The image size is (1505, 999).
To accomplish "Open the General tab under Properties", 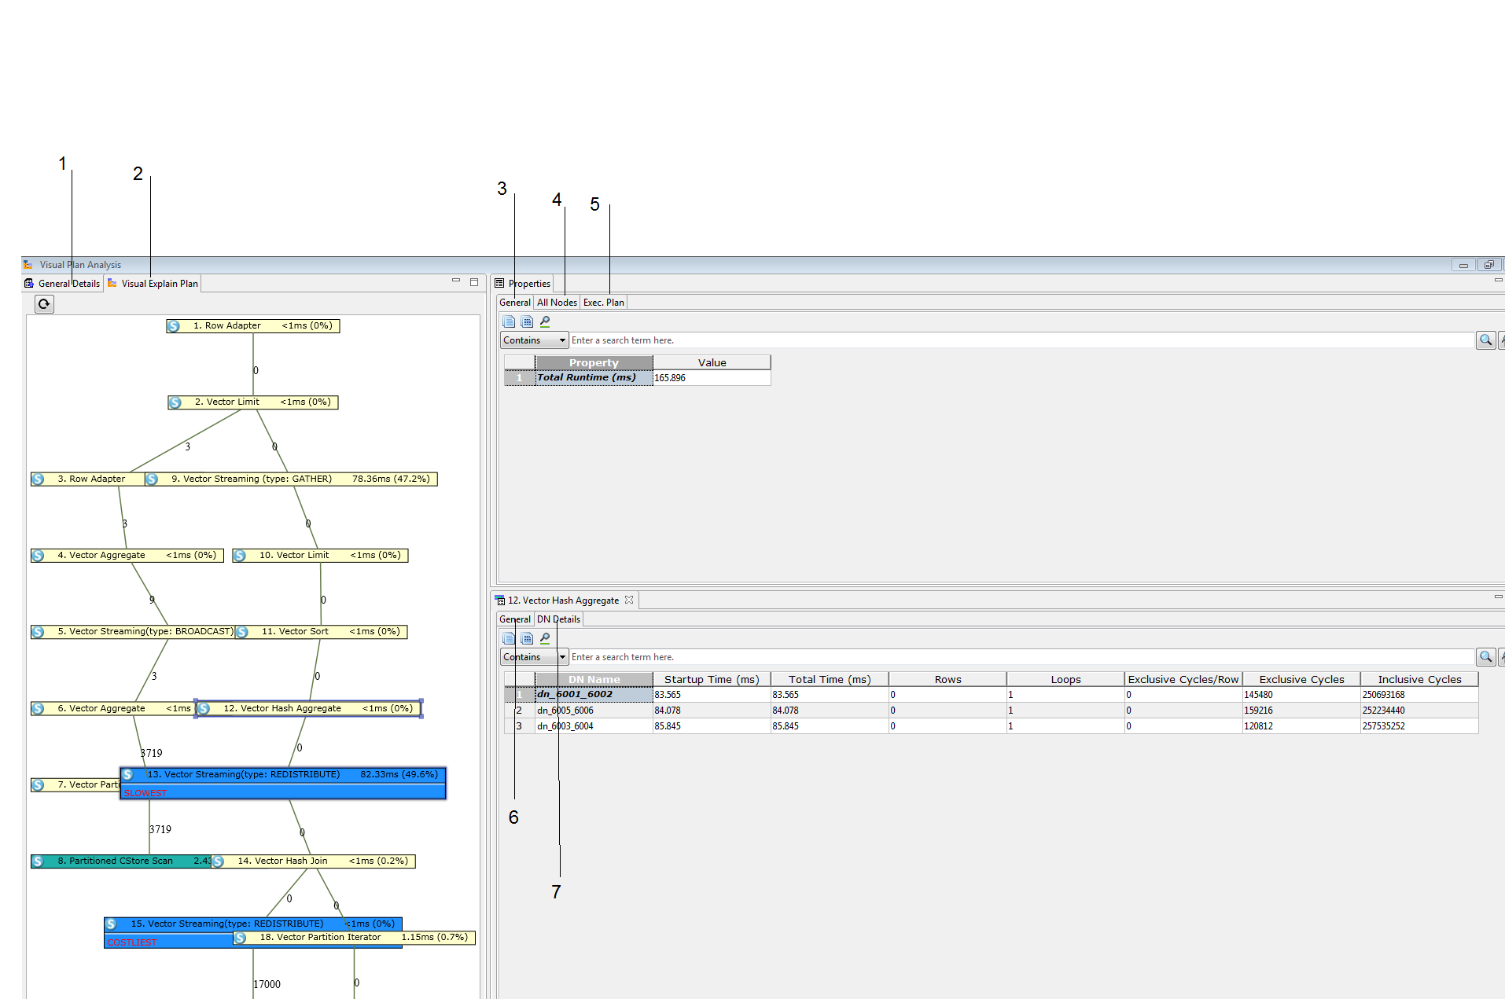I will tap(515, 303).
